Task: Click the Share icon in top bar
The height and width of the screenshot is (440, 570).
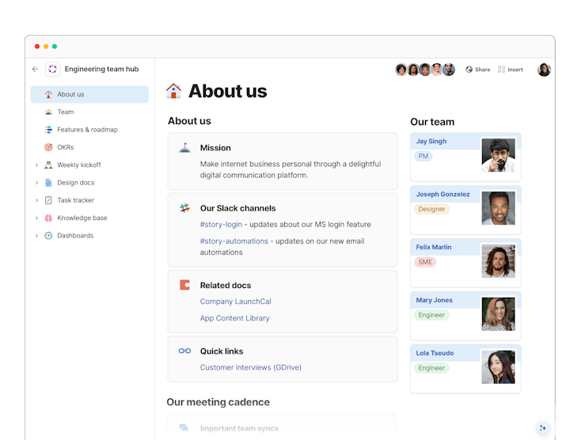Action: pos(469,70)
